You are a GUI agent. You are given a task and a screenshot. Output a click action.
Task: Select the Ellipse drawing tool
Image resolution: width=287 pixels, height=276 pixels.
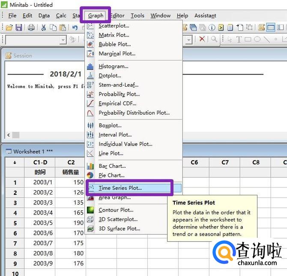point(257,39)
